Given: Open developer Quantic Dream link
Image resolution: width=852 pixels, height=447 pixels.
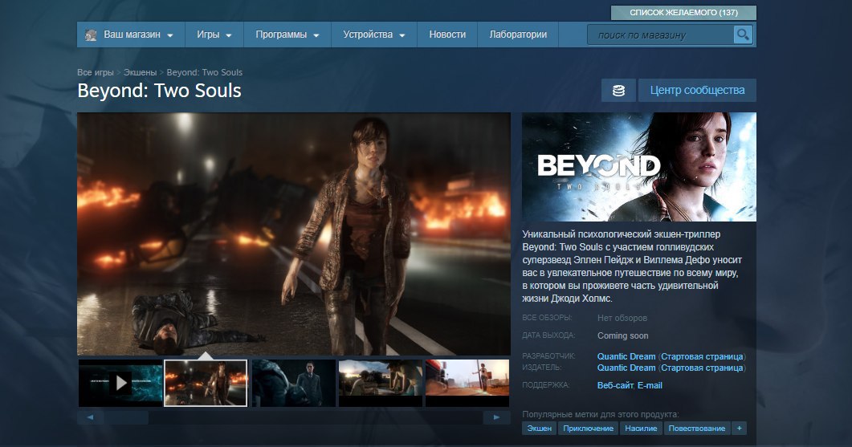Looking at the screenshot, I should 626,356.
